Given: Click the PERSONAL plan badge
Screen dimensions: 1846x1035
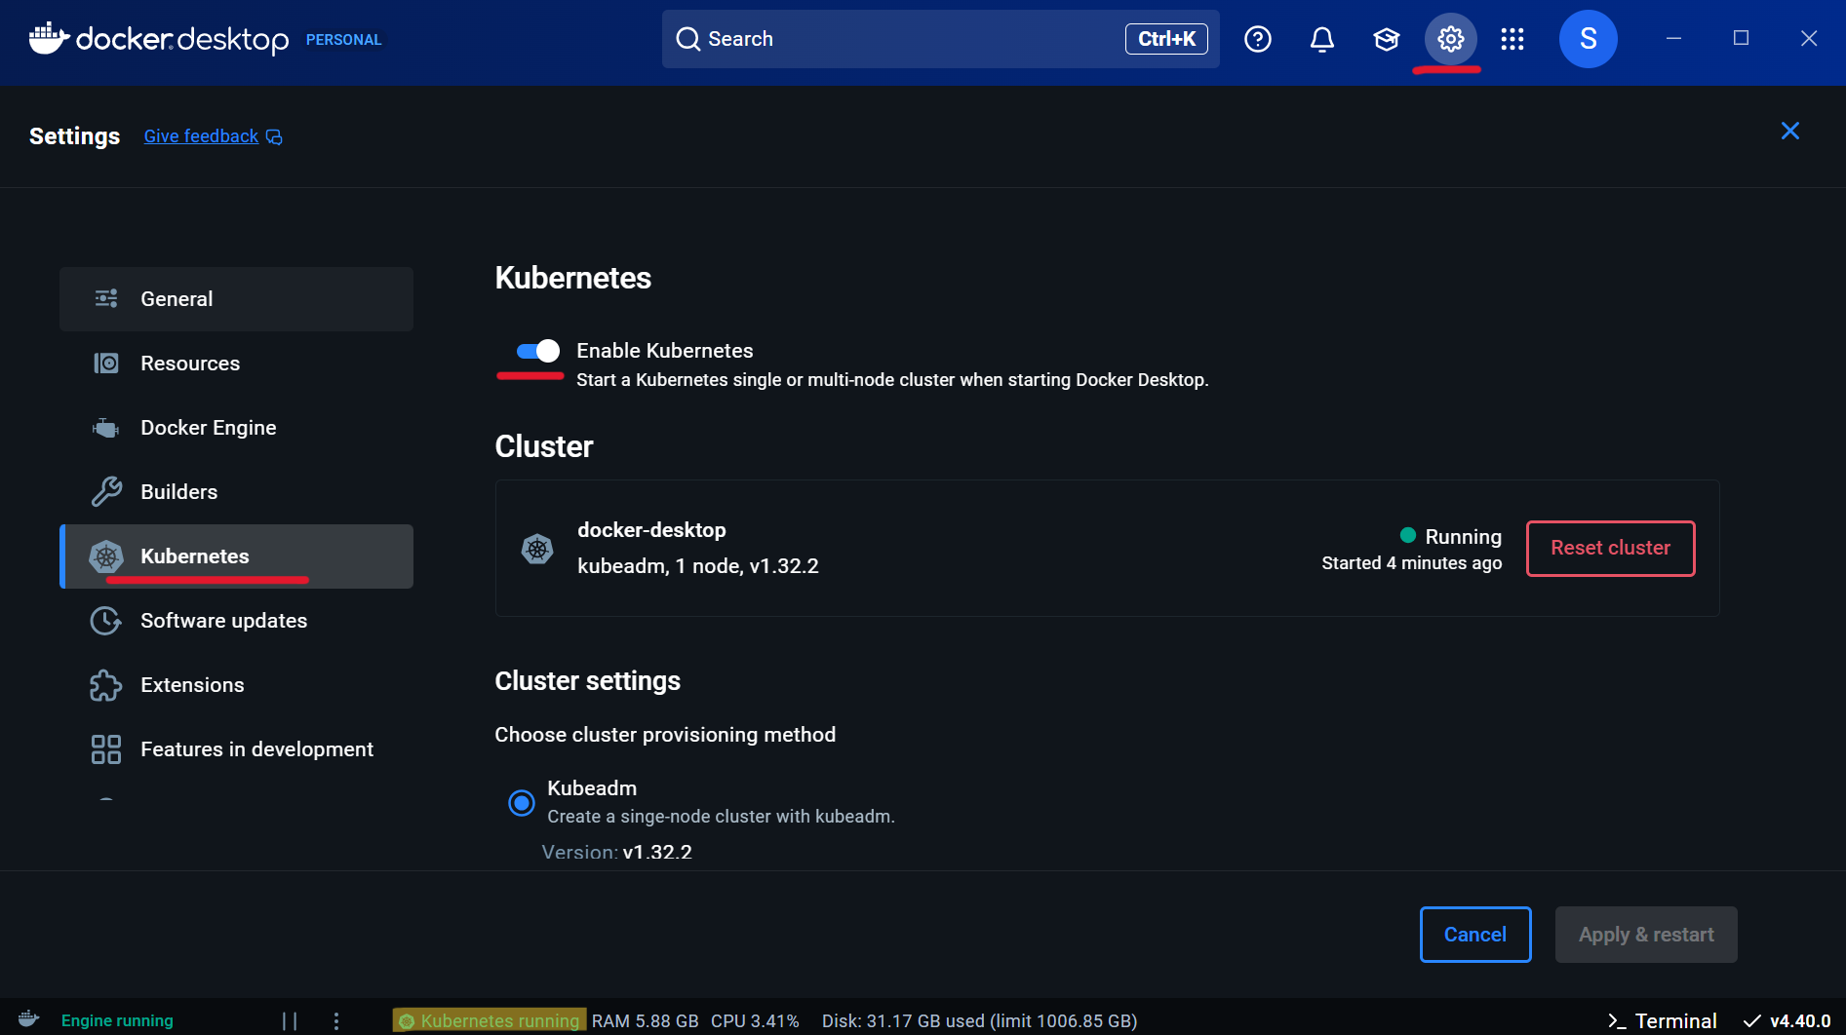Looking at the screenshot, I should coord(343,40).
